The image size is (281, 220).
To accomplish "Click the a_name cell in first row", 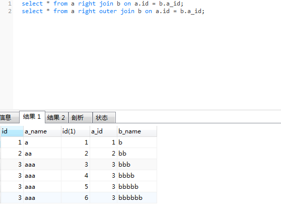I will [42, 142].
